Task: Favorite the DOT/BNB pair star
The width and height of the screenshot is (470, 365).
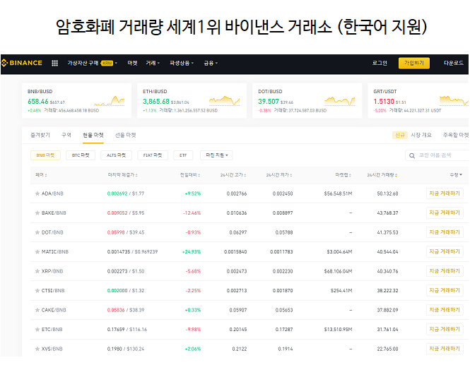Action: [37, 232]
